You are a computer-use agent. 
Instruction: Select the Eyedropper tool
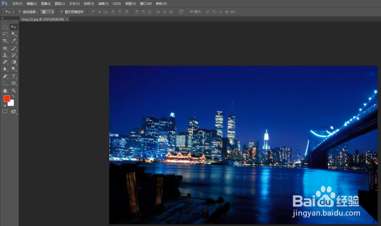tap(14, 41)
